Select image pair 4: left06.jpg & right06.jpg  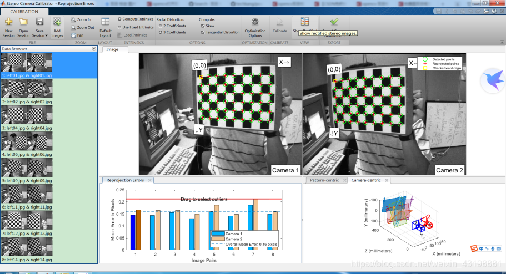[49, 145]
